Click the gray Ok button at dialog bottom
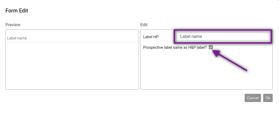 [268, 98]
